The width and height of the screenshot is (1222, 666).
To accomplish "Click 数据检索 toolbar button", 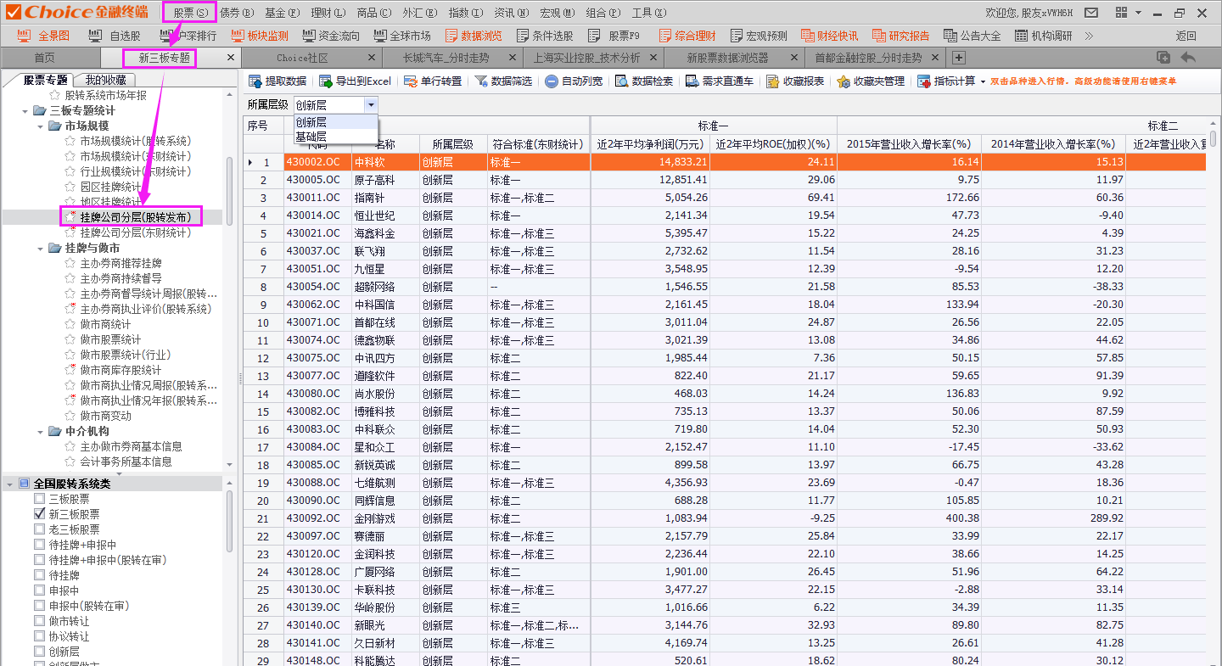I will tap(644, 81).
